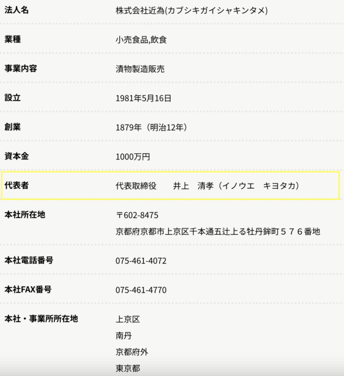This screenshot has height=376, width=344.
Task: Click the phone number 075-461-4072
Action: (x=141, y=261)
